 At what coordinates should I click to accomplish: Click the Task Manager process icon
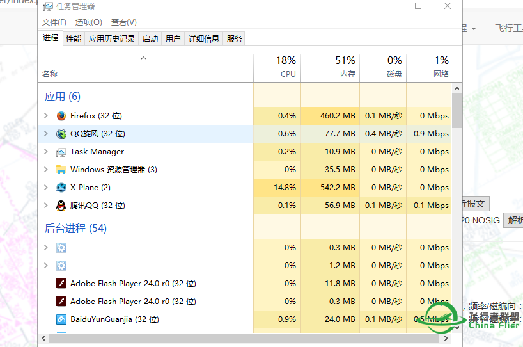coord(61,152)
